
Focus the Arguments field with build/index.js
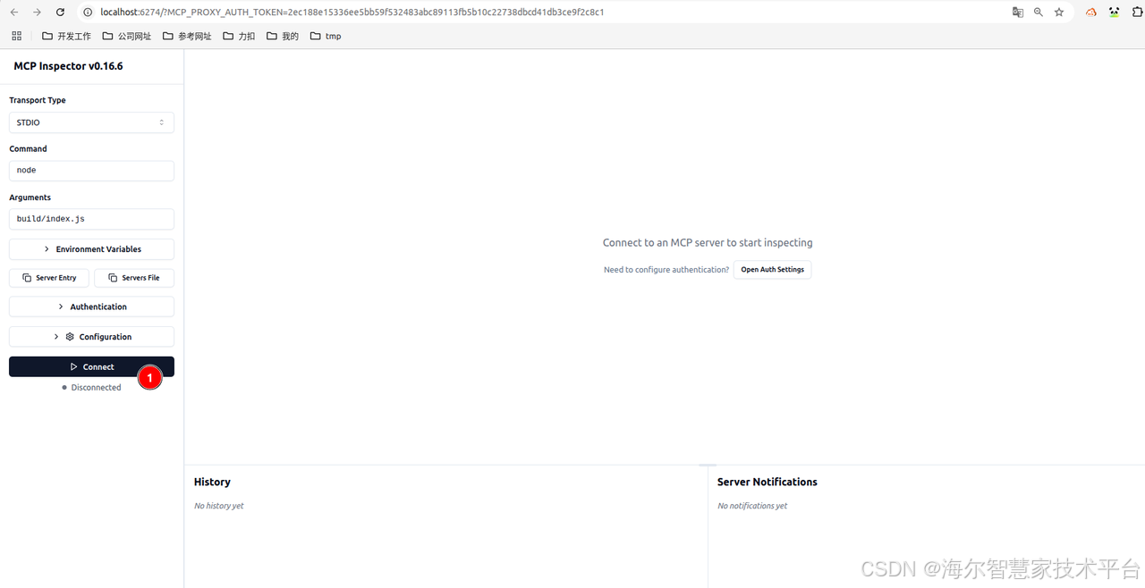coord(91,219)
